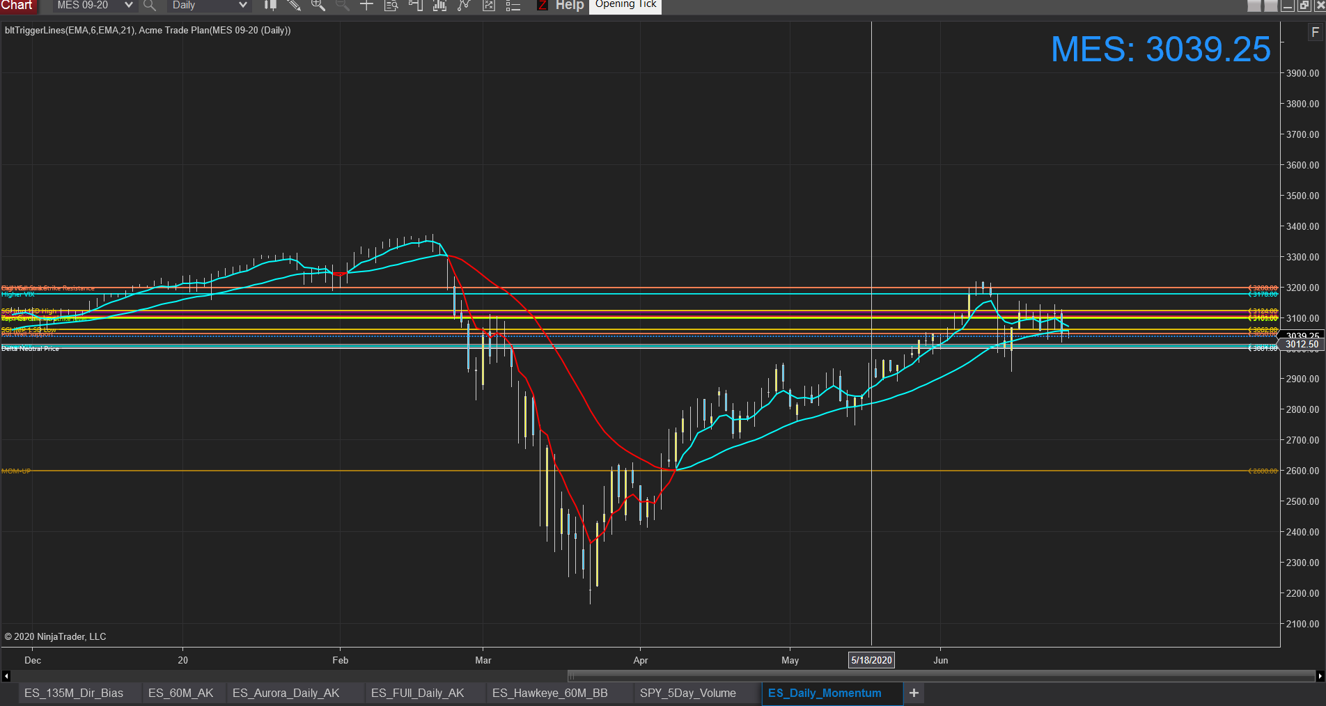Image resolution: width=1326 pixels, height=706 pixels.
Task: Click the 2300.00 price axis label
Action: pyautogui.click(x=1302, y=563)
